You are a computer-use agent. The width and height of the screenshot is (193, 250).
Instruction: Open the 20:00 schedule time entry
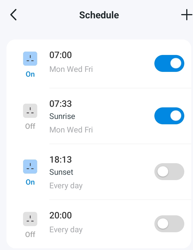(x=61, y=215)
